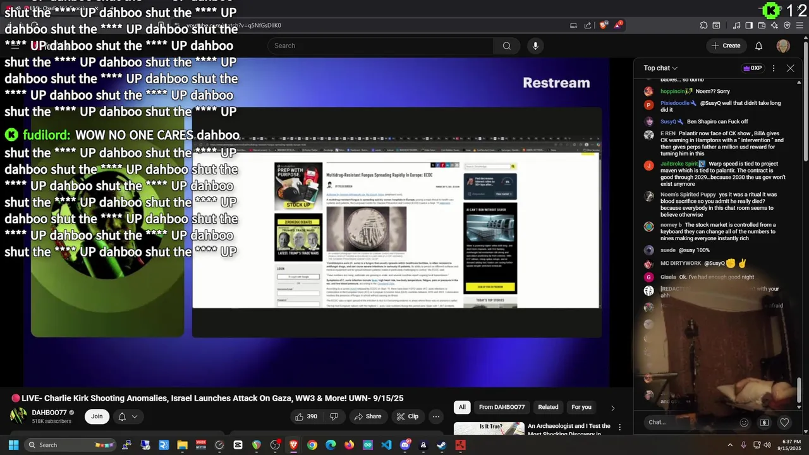Screen dimensions: 809x455
Task: Open the account avatar menu
Action: coord(783,45)
